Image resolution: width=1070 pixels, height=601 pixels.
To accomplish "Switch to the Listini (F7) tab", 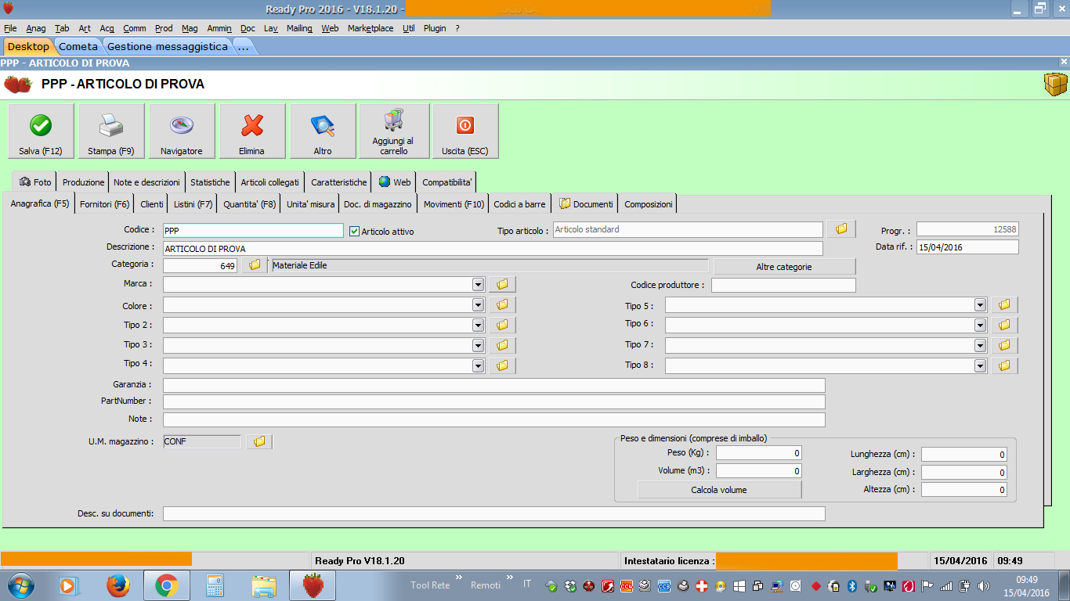I will tap(193, 204).
